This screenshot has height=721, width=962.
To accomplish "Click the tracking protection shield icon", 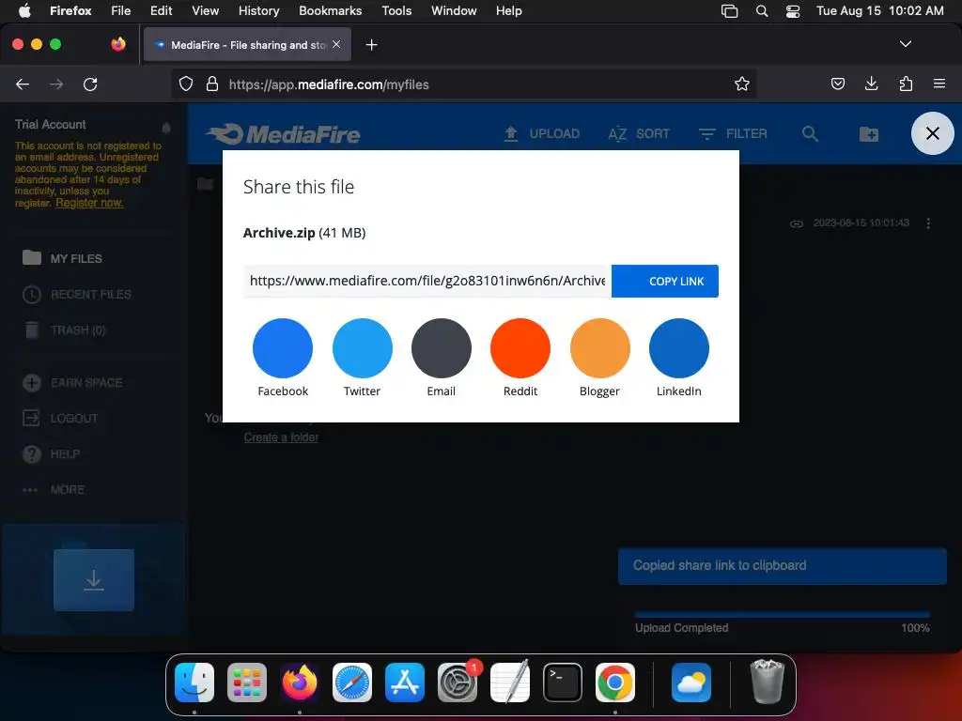I will coord(186,84).
